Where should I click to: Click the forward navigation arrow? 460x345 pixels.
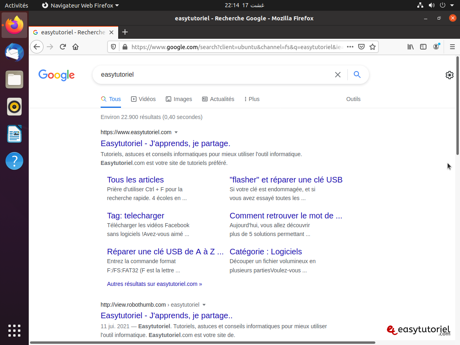(50, 47)
